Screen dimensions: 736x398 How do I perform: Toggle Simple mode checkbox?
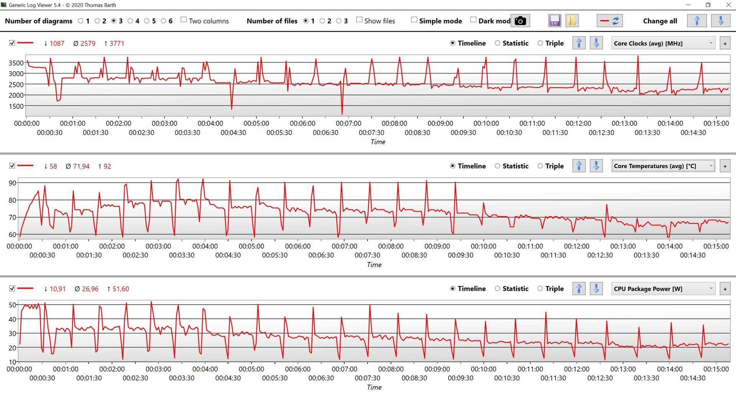414,20
